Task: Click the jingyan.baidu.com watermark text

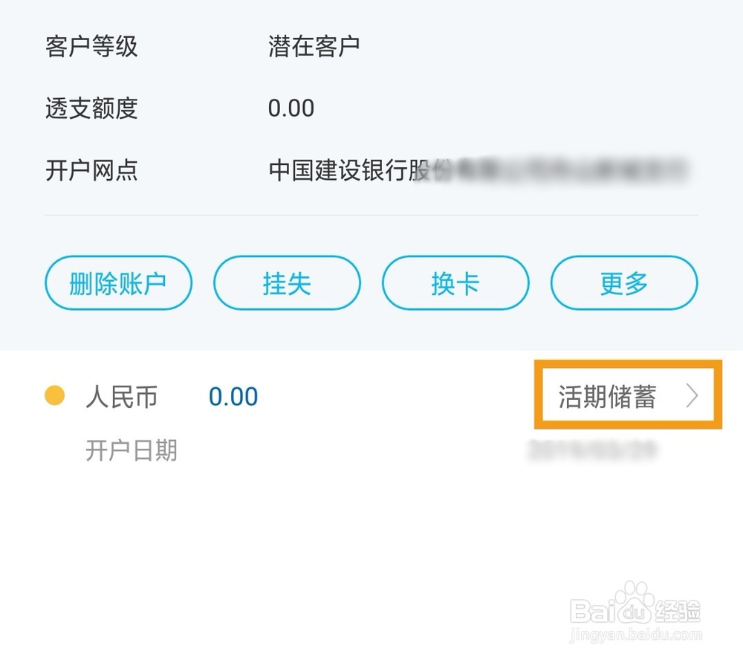Action: (635, 636)
